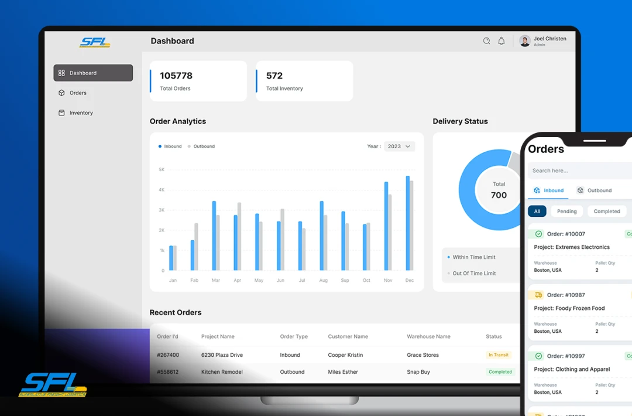This screenshot has width=632, height=416.
Task: Click the Warehouse Name column header
Action: pyautogui.click(x=428, y=336)
